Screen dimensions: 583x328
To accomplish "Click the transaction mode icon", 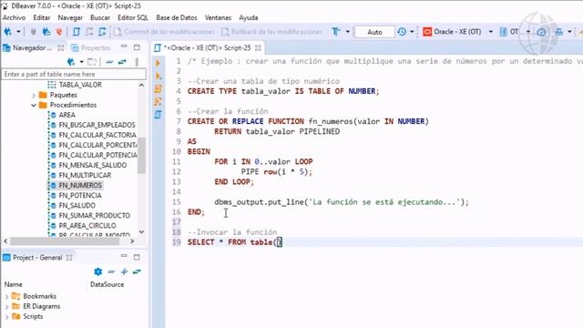I will click(x=336, y=32).
